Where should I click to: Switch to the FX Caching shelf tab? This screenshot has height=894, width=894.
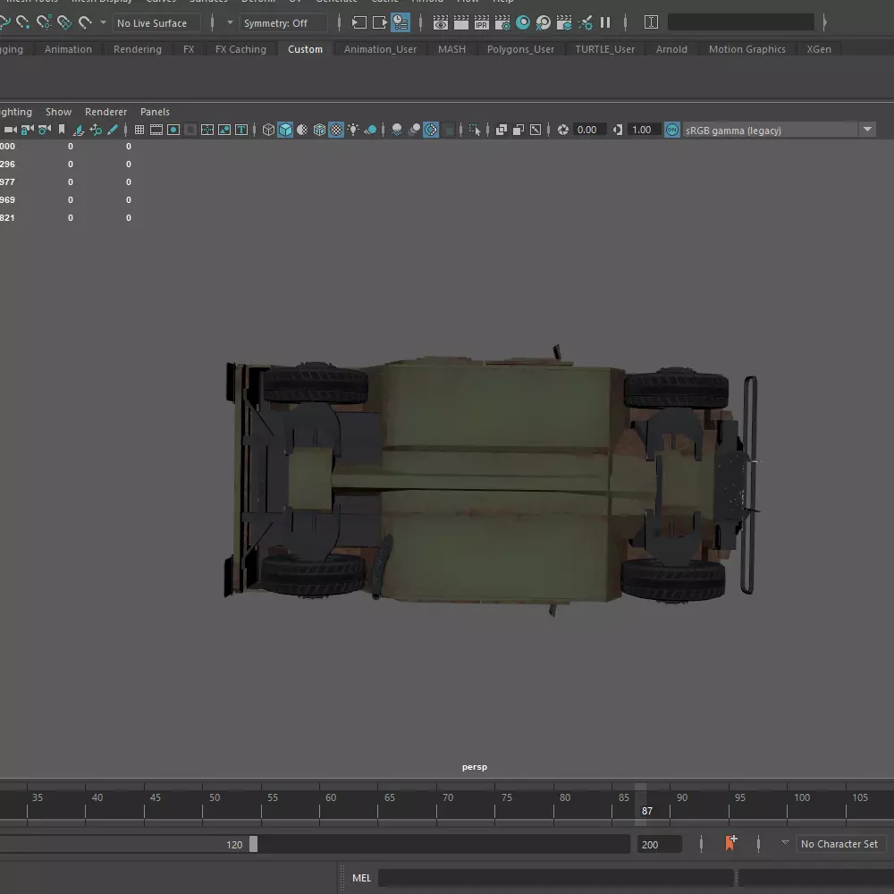tap(240, 49)
